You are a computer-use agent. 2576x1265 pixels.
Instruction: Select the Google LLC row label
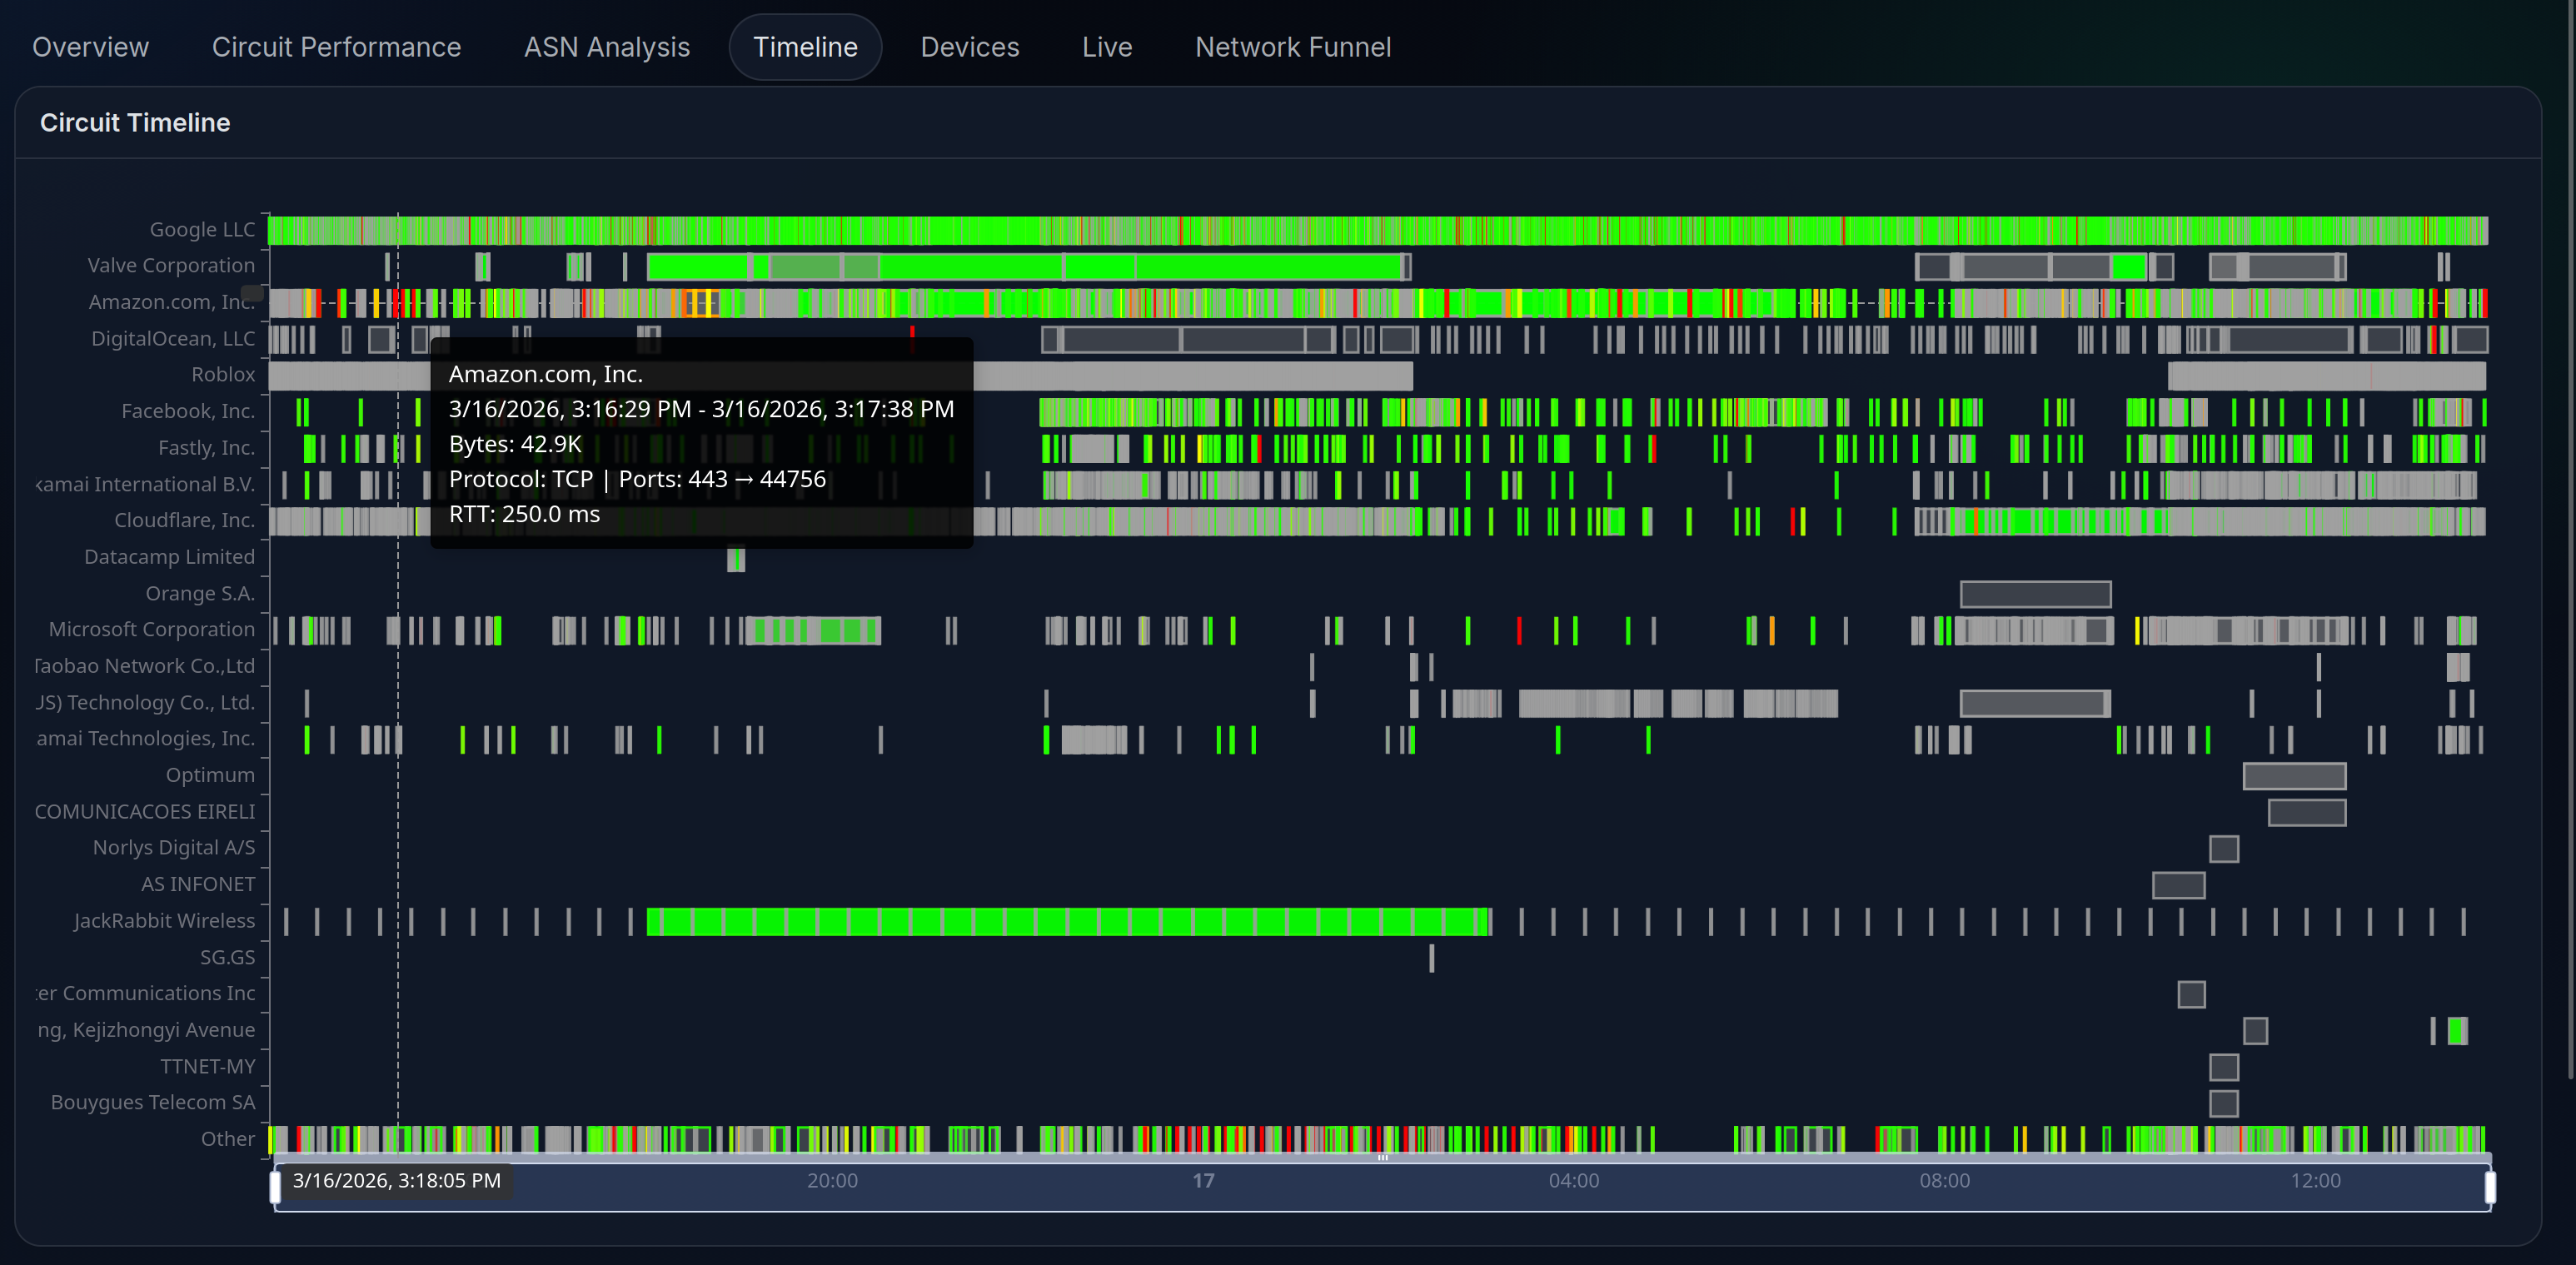(x=200, y=229)
